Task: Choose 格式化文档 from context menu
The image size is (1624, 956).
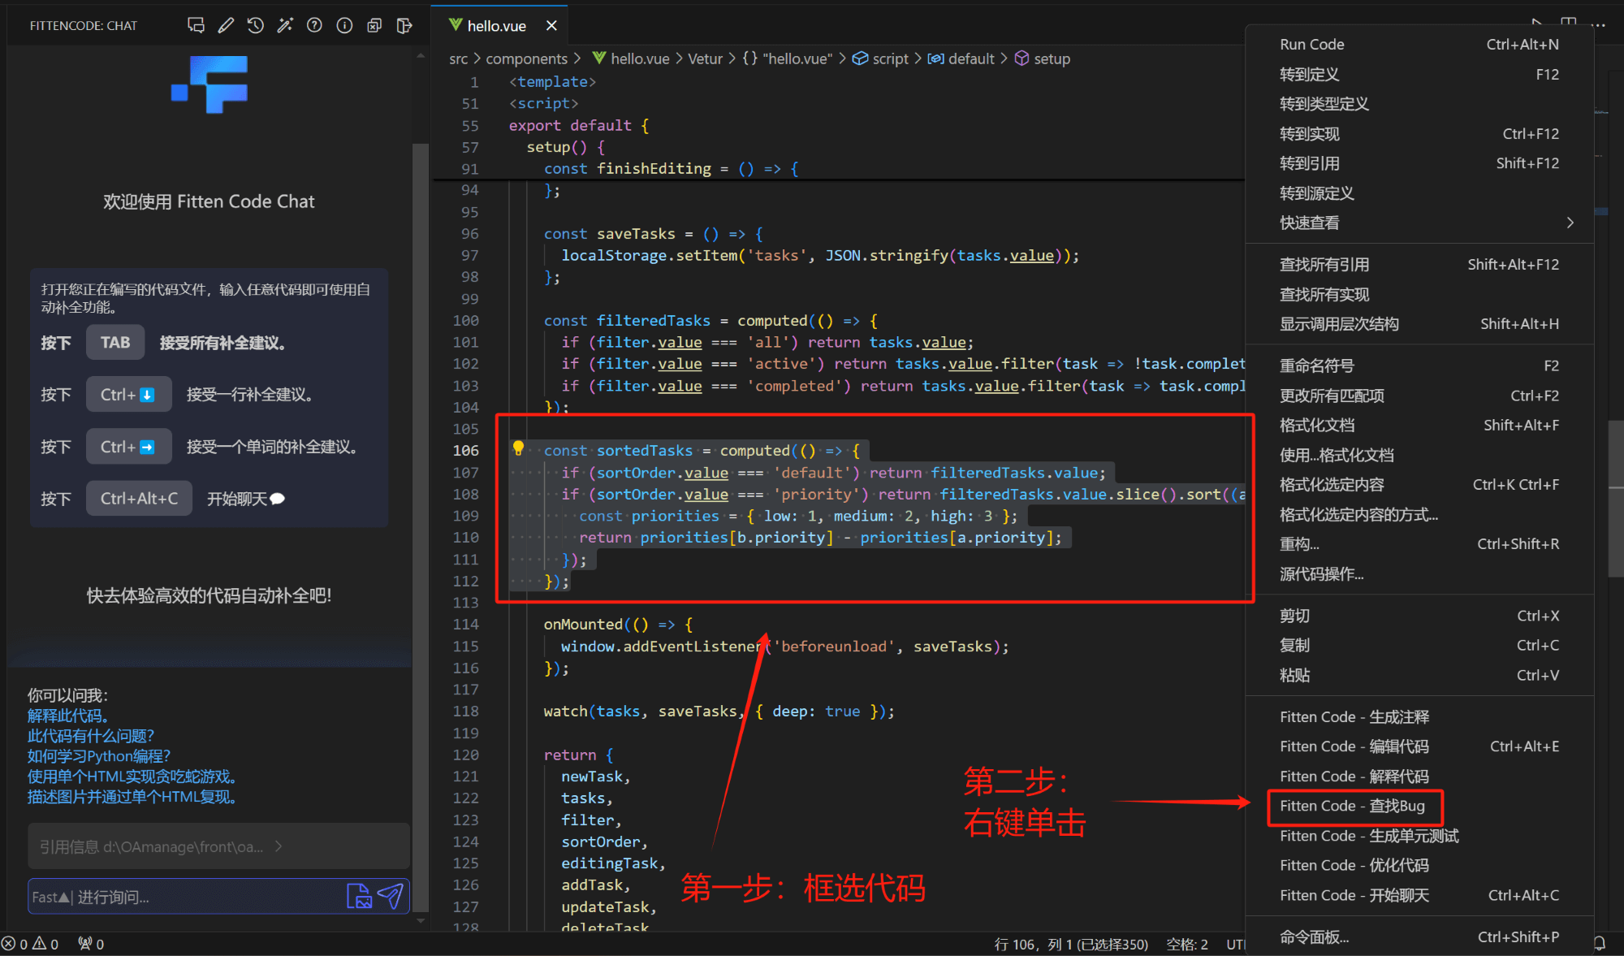Action: coord(1419,425)
